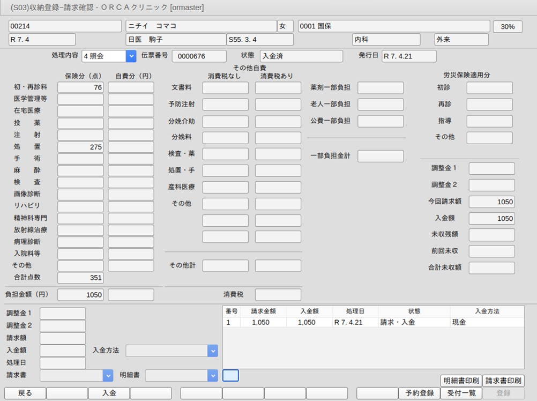Click the 処理日 column header in table

pos(355,311)
